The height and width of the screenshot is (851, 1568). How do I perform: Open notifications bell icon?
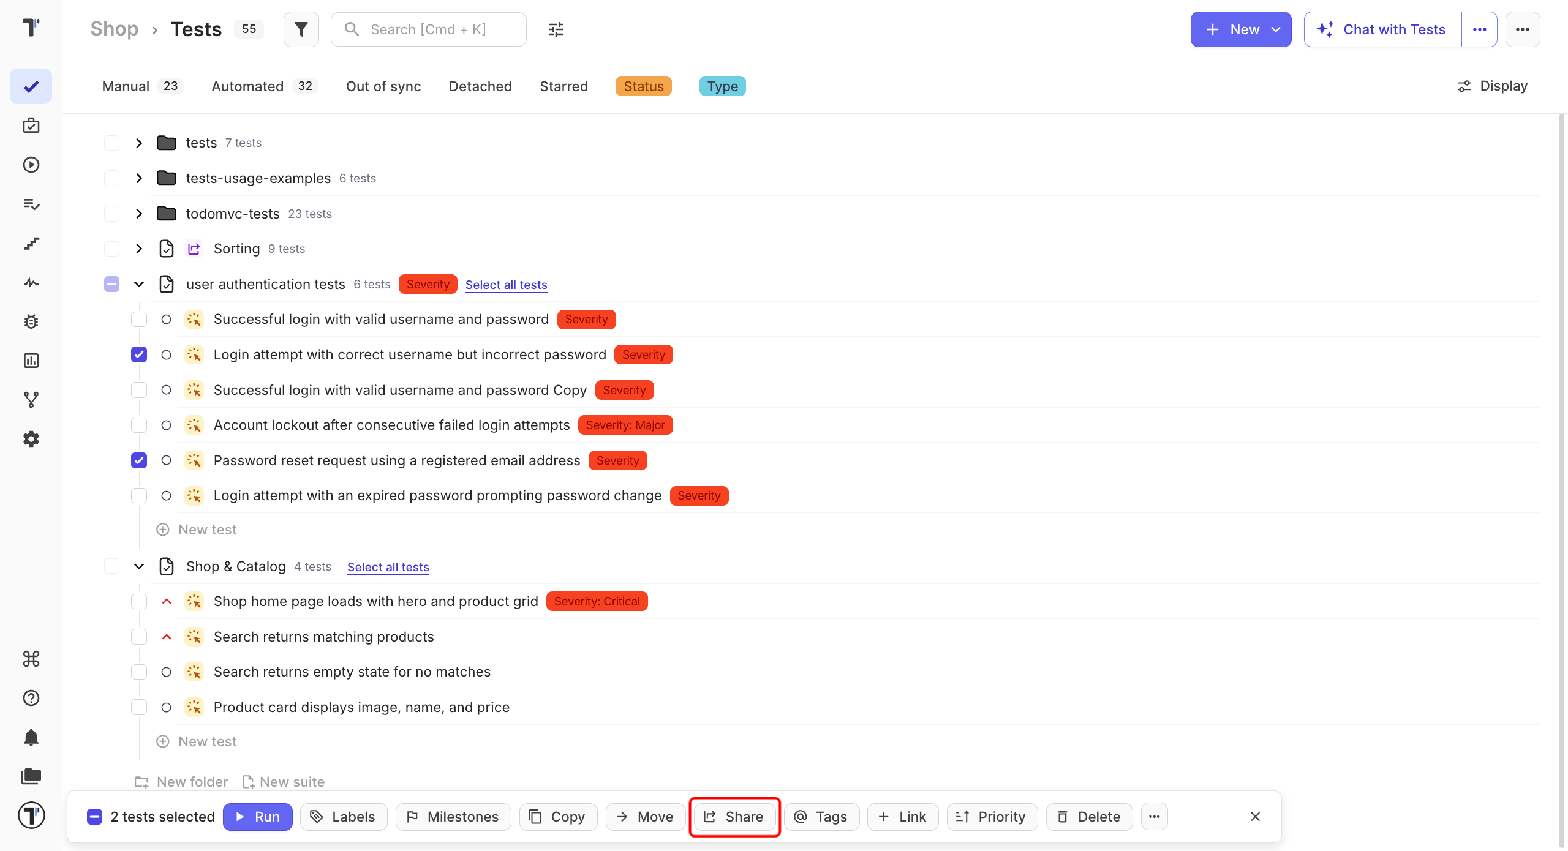coord(31,737)
